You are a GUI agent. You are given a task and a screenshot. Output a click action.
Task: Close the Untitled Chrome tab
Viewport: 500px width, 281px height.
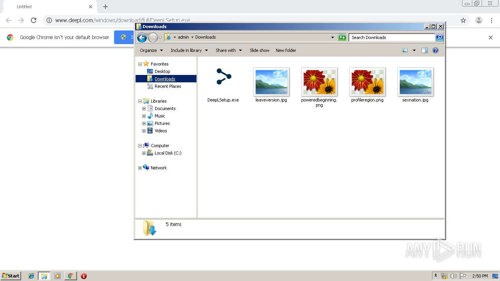[91, 7]
